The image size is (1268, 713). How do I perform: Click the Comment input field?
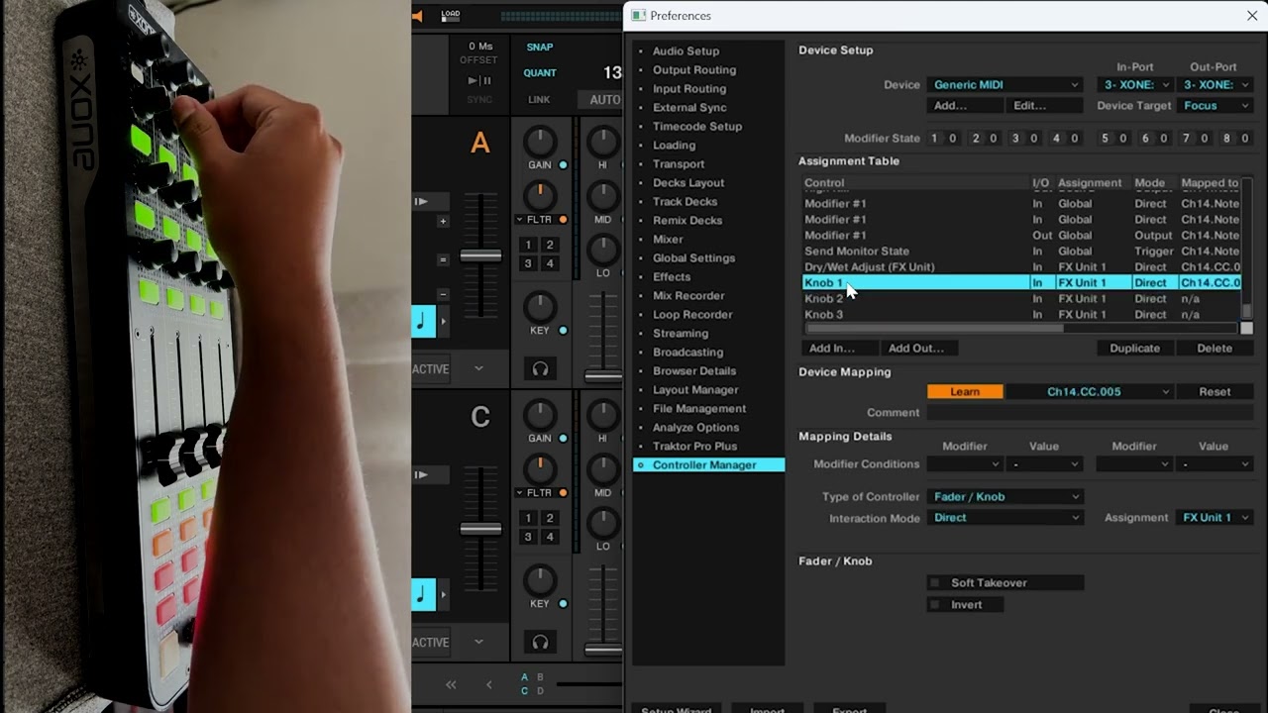(x=1091, y=412)
